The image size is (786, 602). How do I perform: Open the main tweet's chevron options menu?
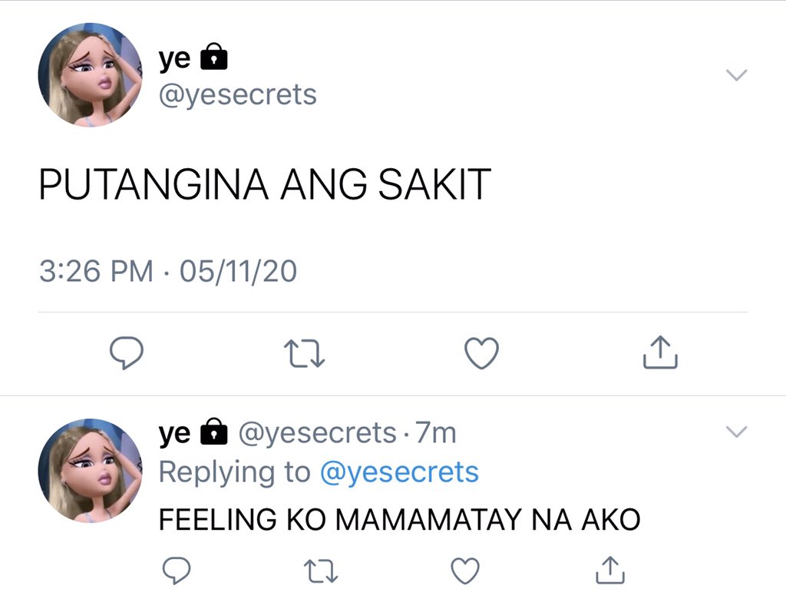point(736,74)
